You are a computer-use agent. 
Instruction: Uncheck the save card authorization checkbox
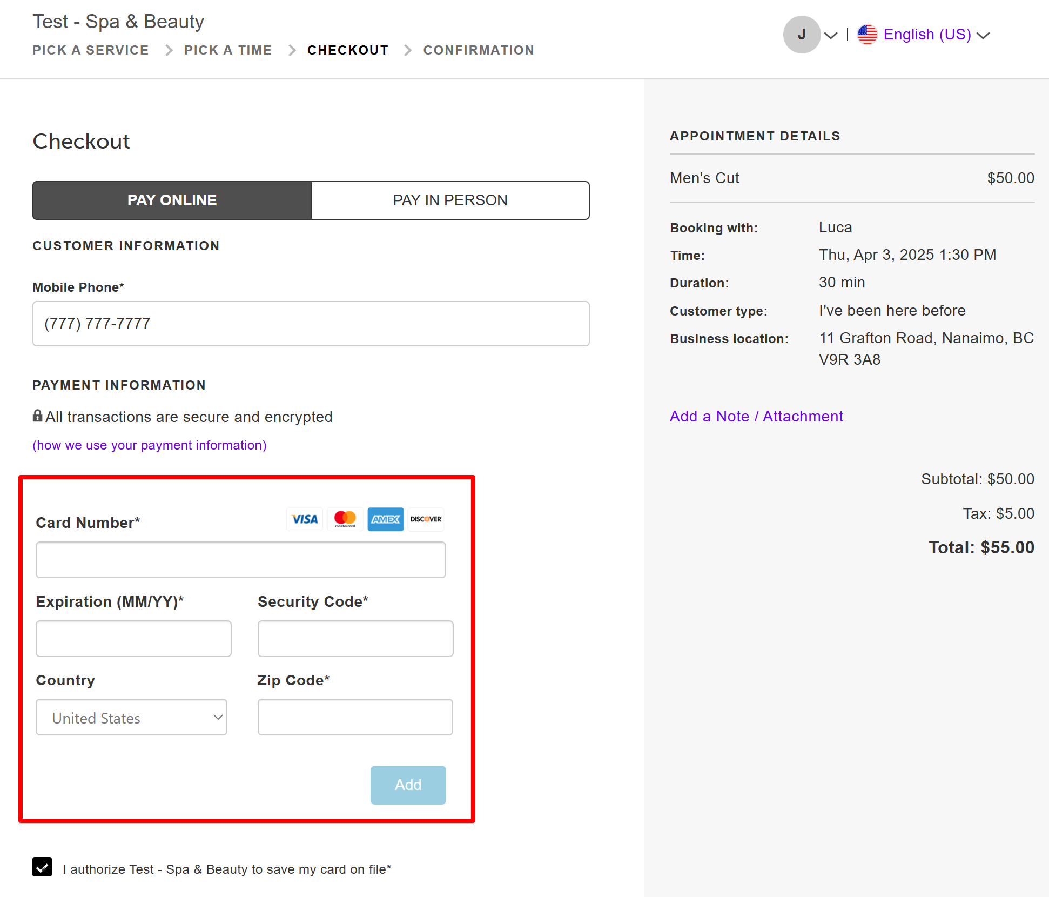coord(42,867)
